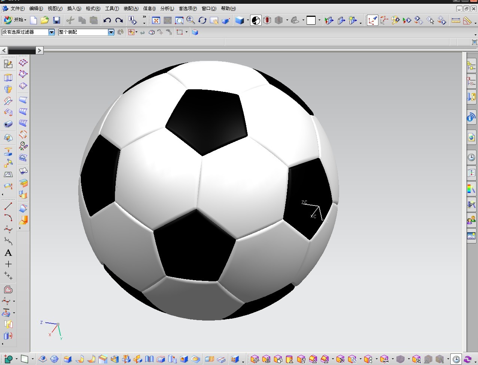Open the History clock panel on right sidebar

coord(471,157)
